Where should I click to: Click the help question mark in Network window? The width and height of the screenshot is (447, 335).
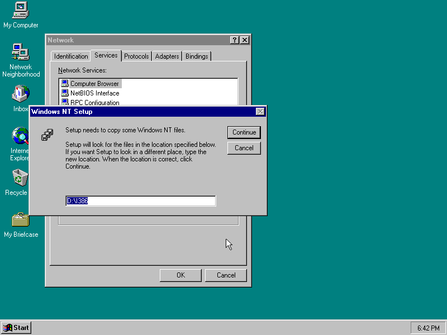point(234,40)
